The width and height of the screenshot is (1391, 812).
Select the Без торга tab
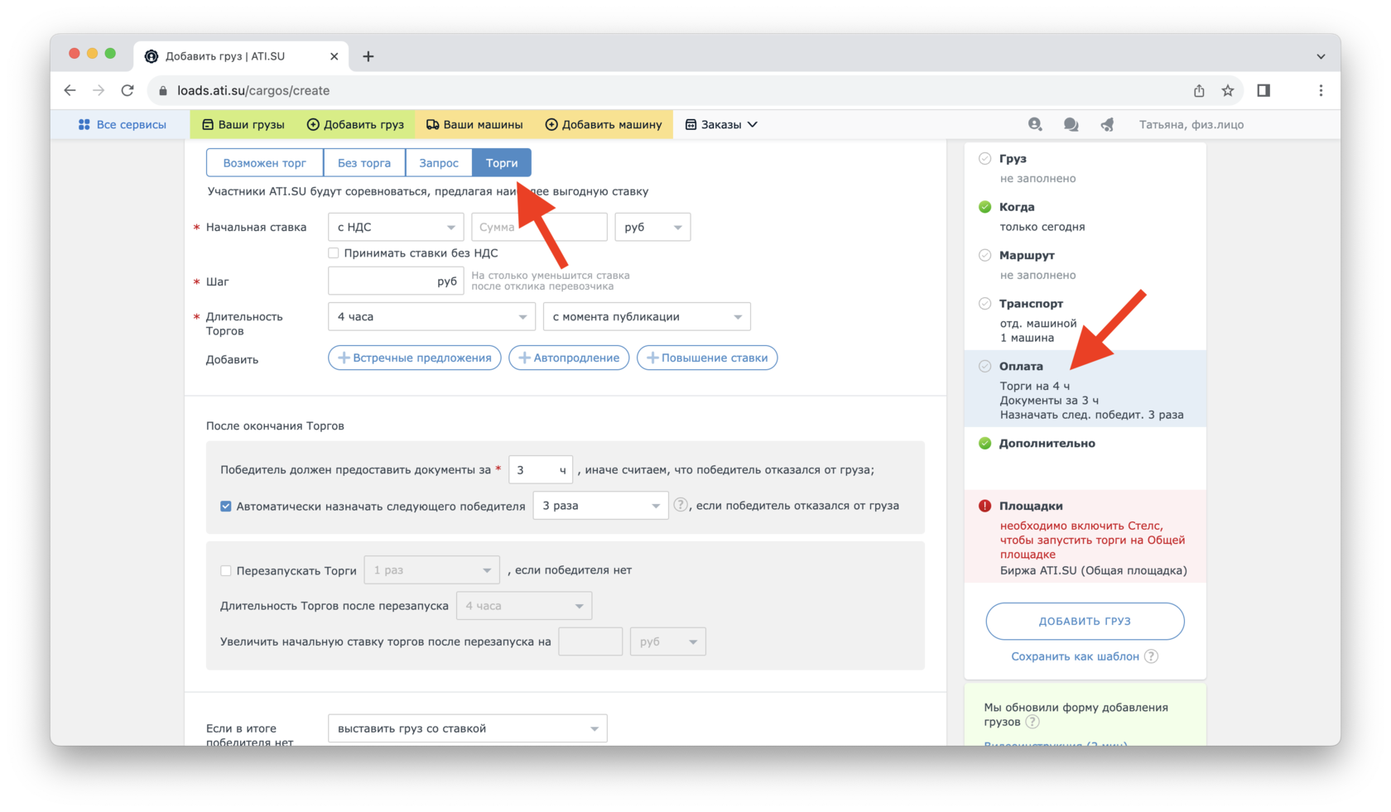364,162
